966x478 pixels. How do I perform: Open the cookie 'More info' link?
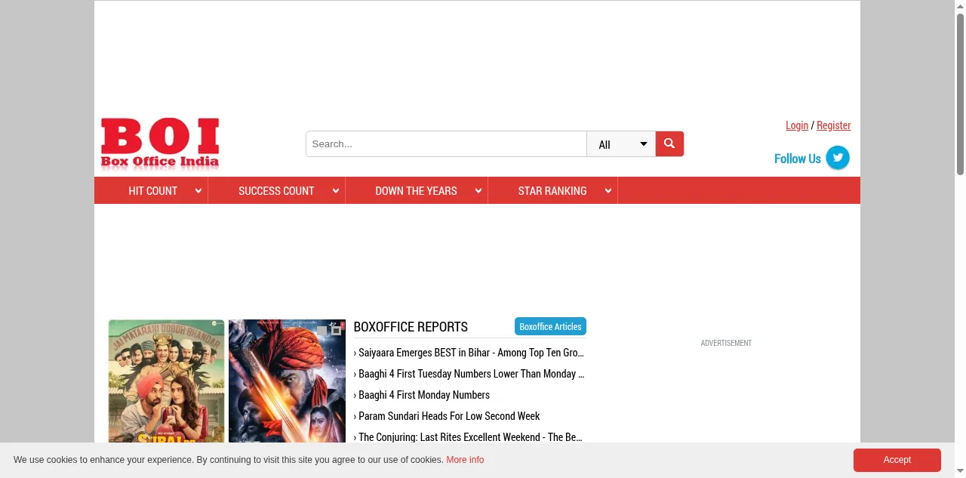(465, 460)
